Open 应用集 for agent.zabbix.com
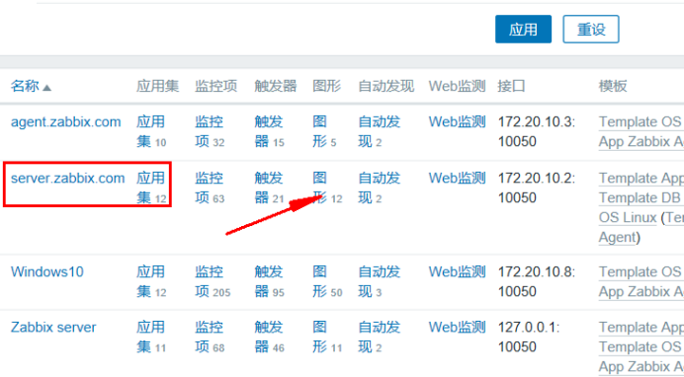The width and height of the screenshot is (684, 377). click(151, 131)
